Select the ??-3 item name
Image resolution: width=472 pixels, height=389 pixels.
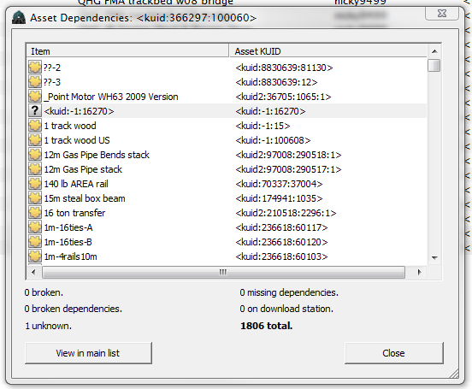click(x=52, y=82)
